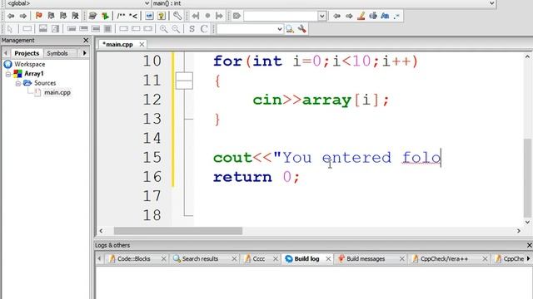The image size is (533, 299).
Task: Open search options red wrench icon
Action: [301, 29]
